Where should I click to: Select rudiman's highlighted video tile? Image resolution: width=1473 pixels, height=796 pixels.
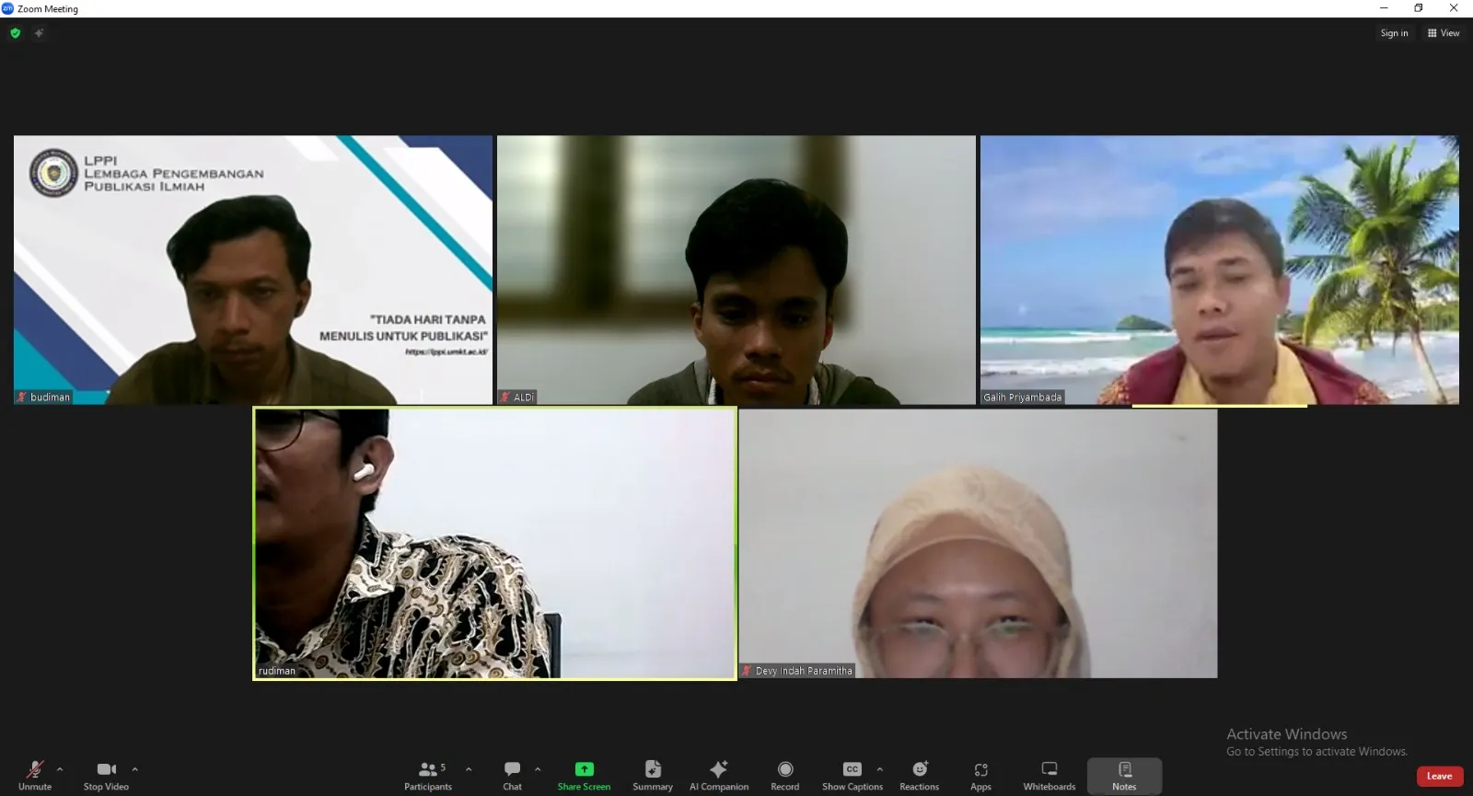tap(495, 544)
